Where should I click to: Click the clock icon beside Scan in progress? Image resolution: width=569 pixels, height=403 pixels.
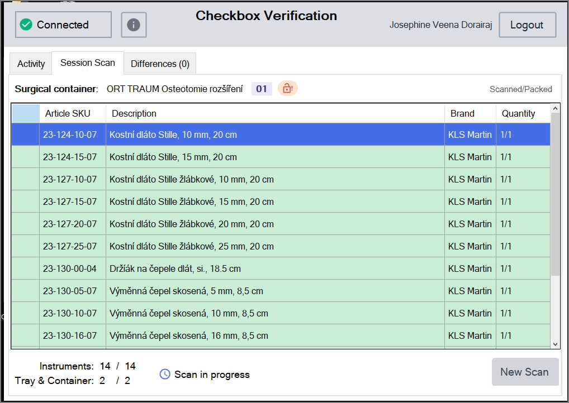(165, 375)
